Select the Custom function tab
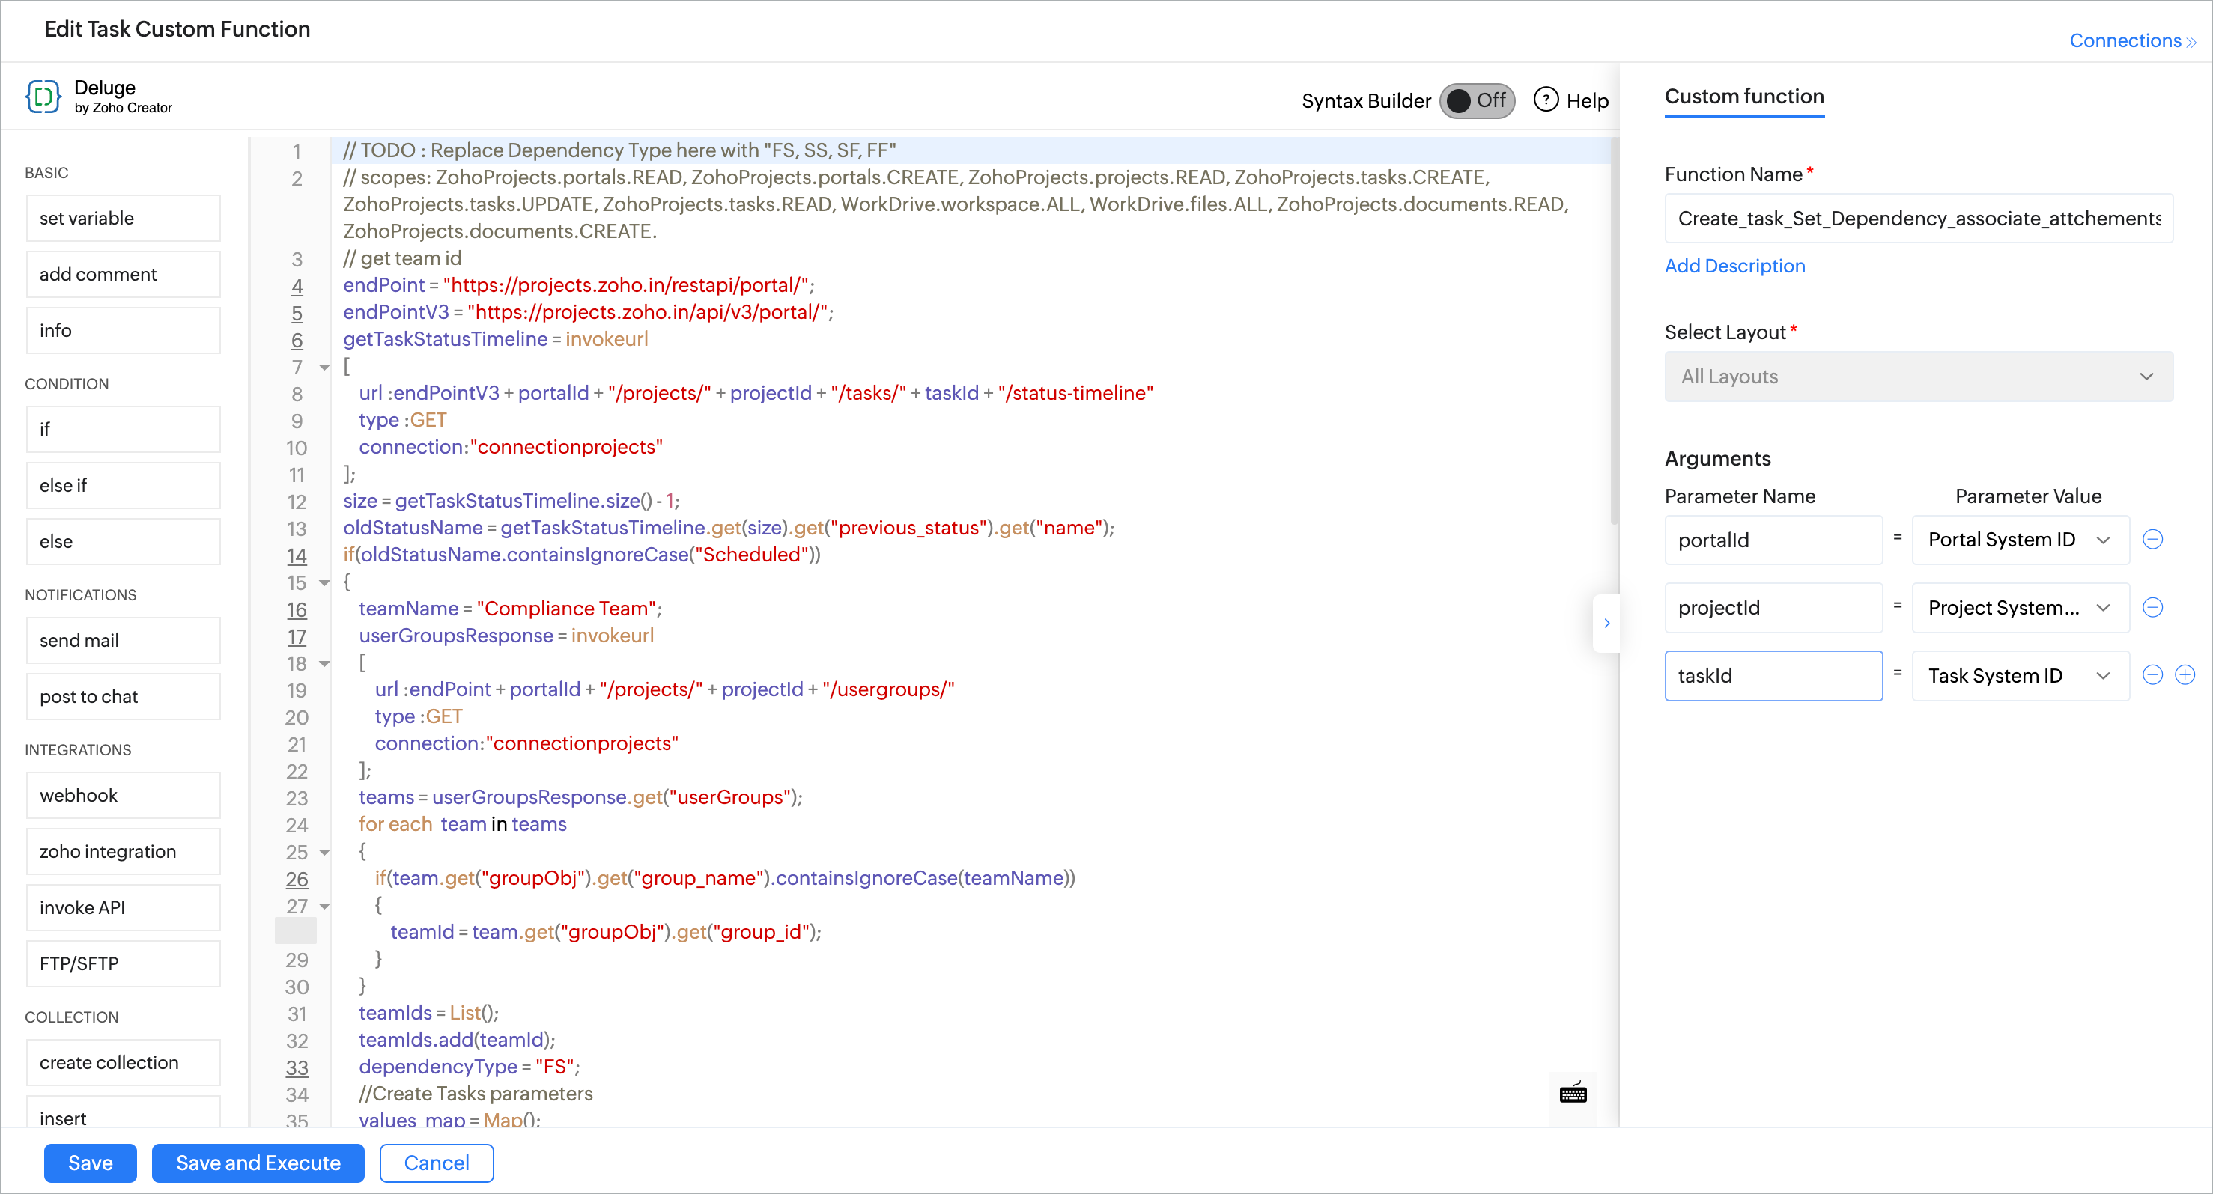Screen dimensions: 2213x1194 [1743, 97]
